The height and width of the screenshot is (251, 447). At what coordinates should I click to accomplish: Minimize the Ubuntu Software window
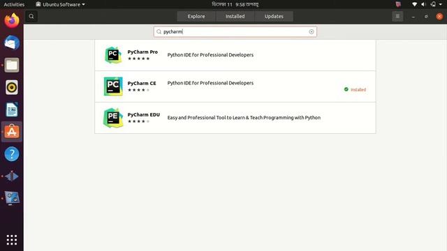click(413, 17)
